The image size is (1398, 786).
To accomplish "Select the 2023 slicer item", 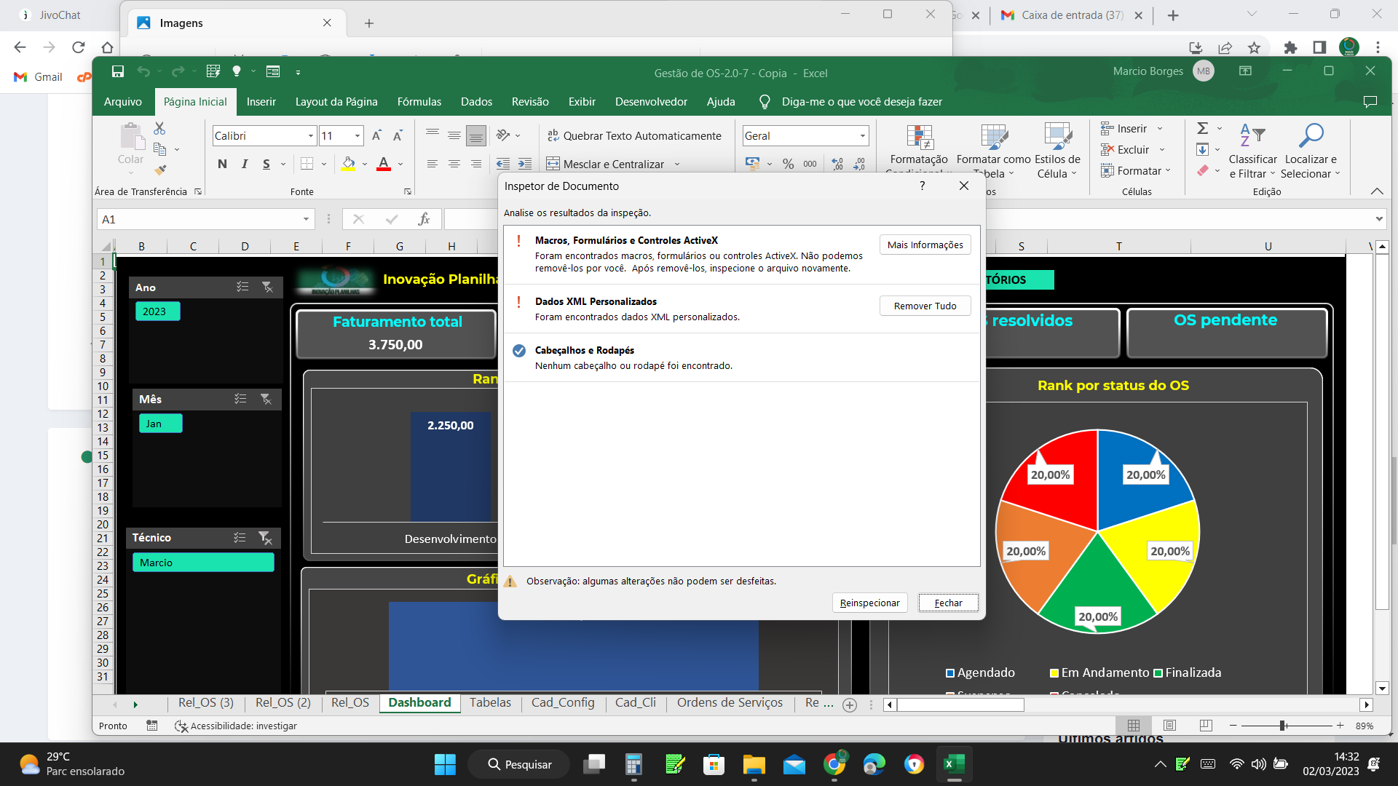I will (157, 311).
